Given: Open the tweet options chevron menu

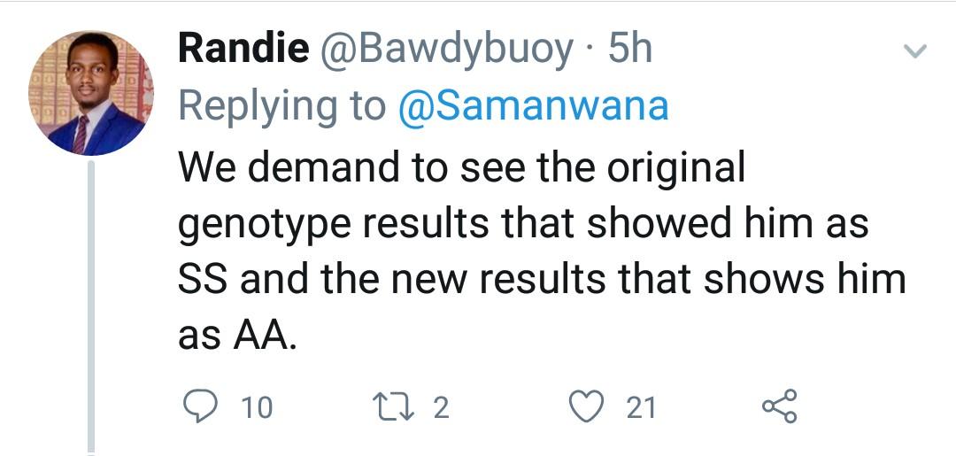Looking at the screenshot, I should click(914, 51).
